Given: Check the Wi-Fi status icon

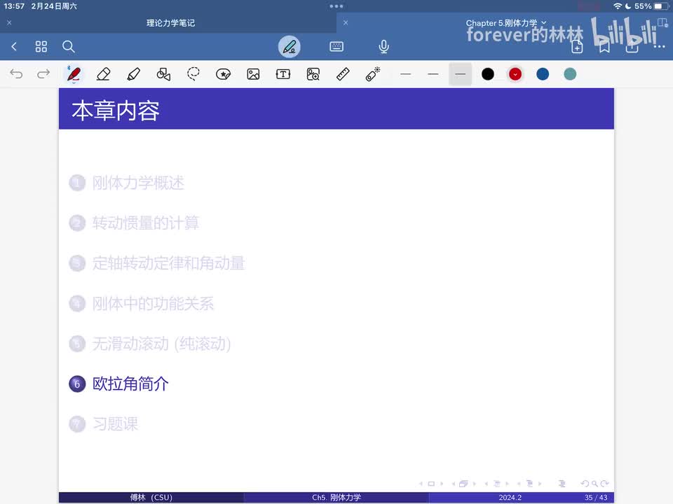Looking at the screenshot, I should pos(617,6).
